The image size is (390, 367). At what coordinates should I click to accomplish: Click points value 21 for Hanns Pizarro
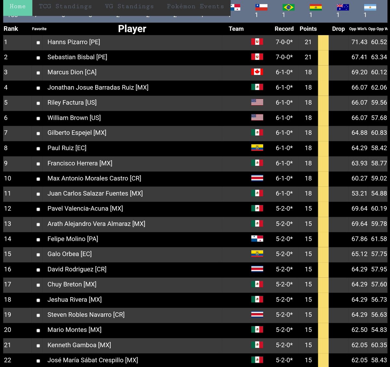click(308, 42)
